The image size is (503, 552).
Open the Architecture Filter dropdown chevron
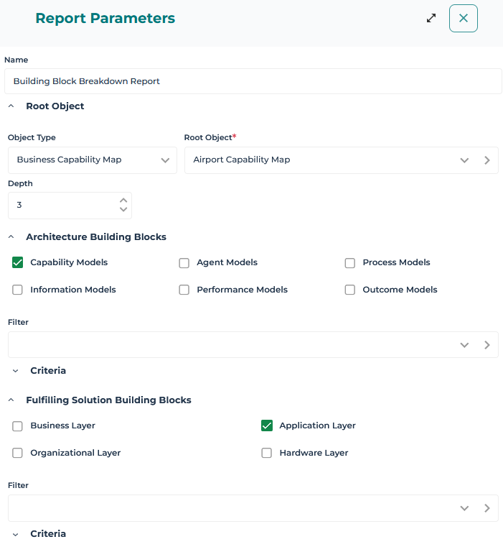pyautogui.click(x=464, y=345)
